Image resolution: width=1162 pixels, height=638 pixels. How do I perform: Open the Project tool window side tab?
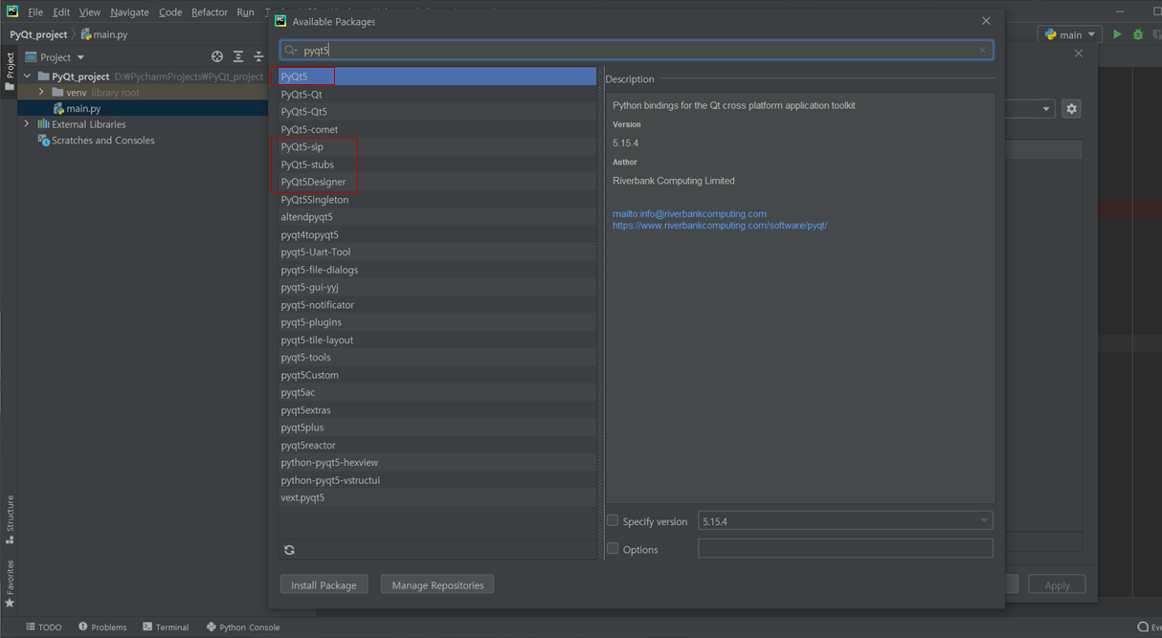point(10,72)
